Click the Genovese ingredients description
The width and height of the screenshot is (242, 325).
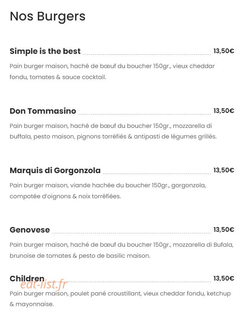pyautogui.click(x=122, y=250)
